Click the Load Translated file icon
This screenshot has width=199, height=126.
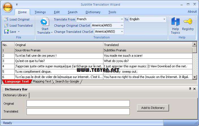coord(6,26)
